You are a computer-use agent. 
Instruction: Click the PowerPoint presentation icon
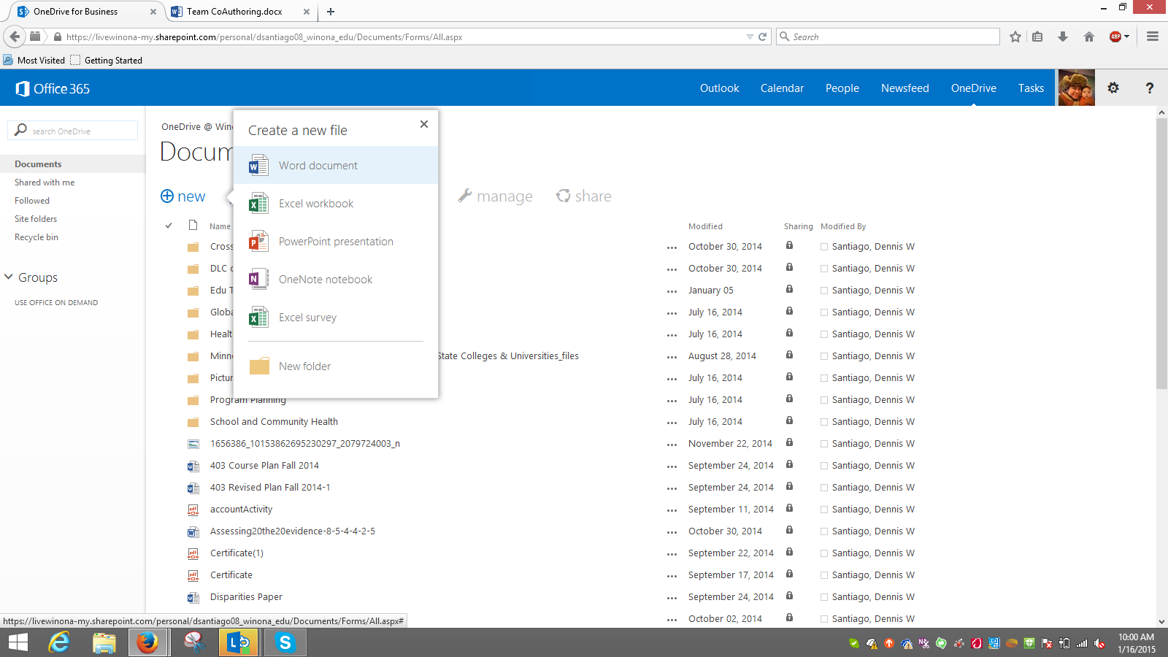(x=258, y=242)
